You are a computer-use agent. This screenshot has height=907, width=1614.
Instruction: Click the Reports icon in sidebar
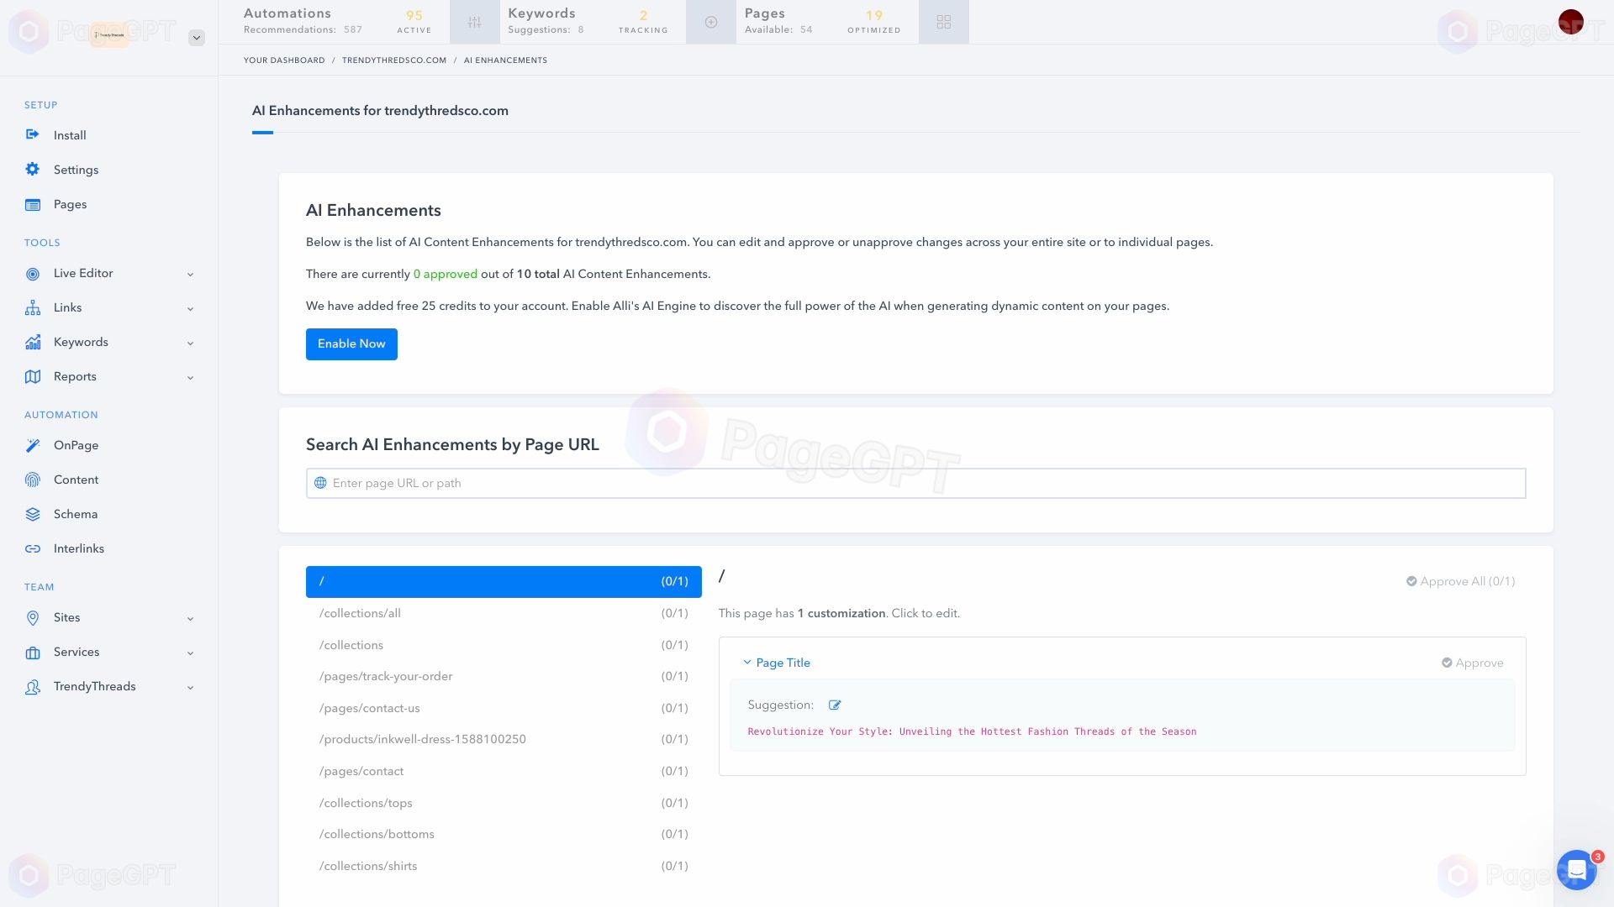click(32, 376)
